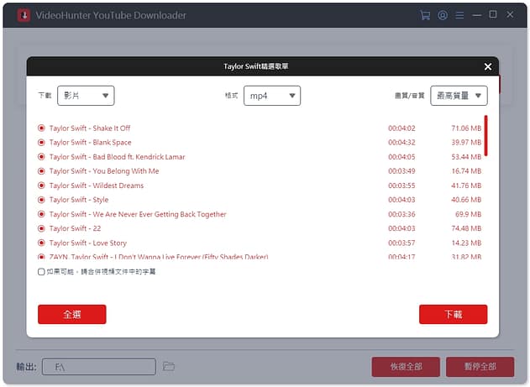This screenshot has height=387, width=530.
Task: Toggle the 22 song selection radio
Action: pos(41,228)
